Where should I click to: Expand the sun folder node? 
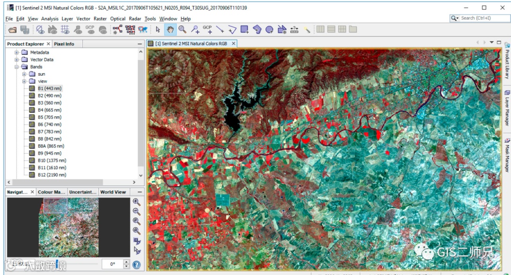(24, 74)
